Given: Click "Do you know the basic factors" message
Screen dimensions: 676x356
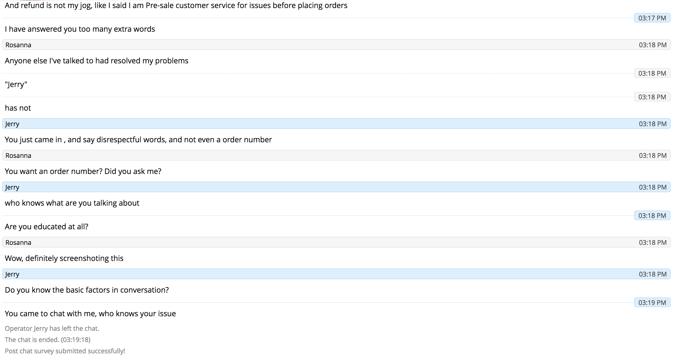Looking at the screenshot, I should [x=87, y=290].
